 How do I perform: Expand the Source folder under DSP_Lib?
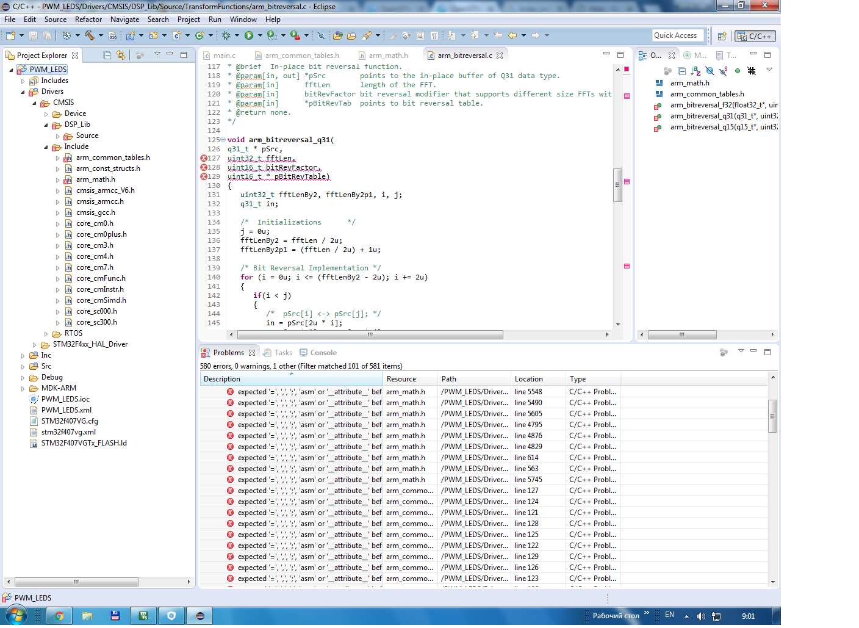point(58,136)
